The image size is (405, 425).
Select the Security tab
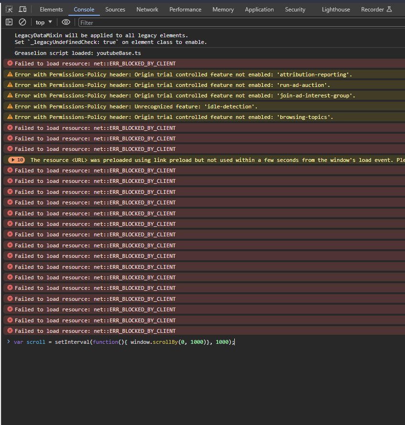(295, 10)
